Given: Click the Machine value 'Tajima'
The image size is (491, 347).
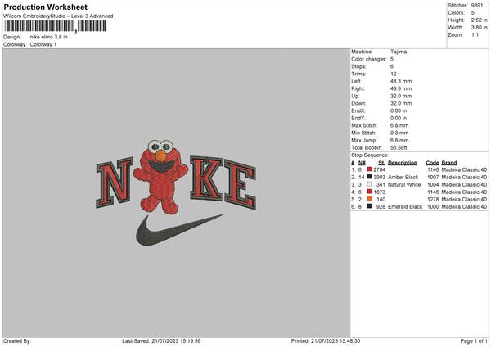Looking at the screenshot, I should [399, 52].
